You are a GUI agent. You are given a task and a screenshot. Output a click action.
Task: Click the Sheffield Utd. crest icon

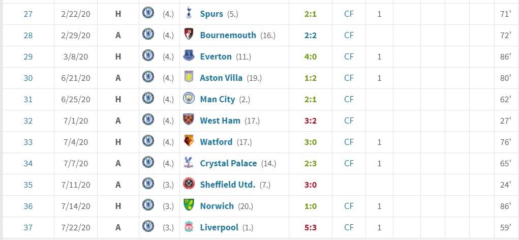click(189, 185)
